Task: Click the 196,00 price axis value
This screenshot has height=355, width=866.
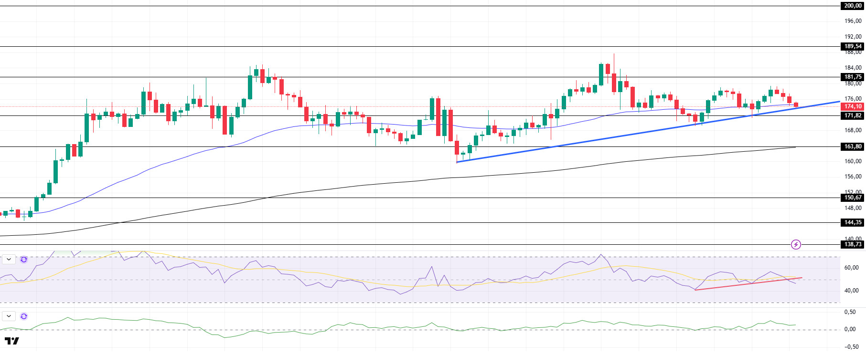Action: (853, 21)
